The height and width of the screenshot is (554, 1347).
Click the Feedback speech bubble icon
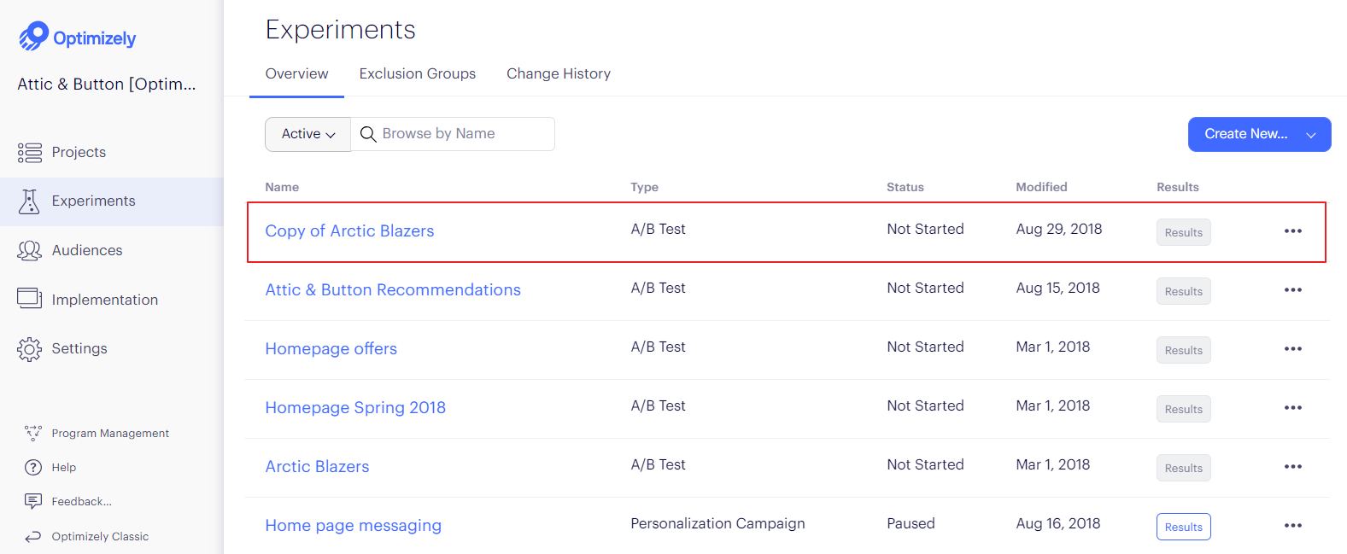point(33,501)
